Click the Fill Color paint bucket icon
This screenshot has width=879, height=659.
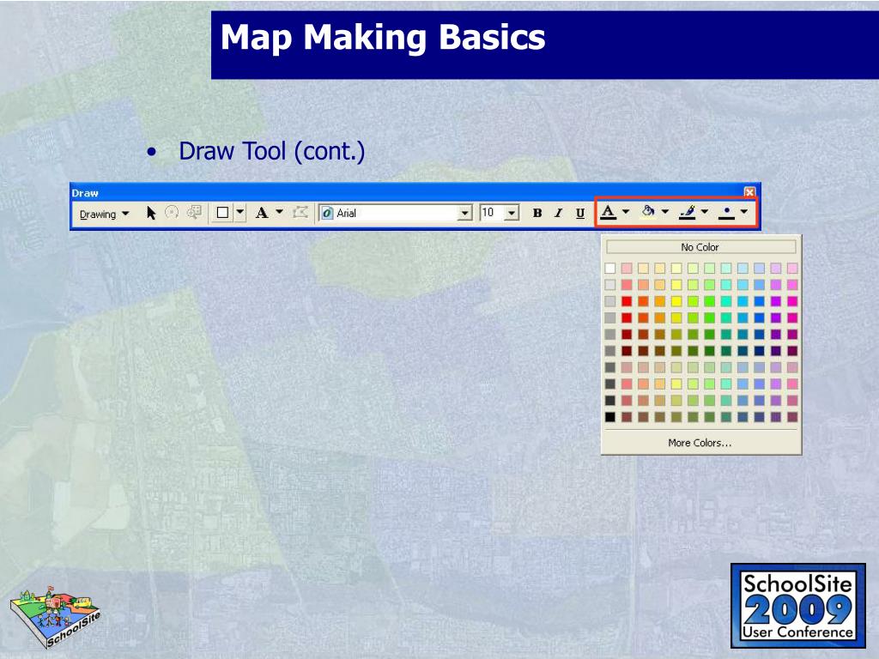click(x=648, y=212)
